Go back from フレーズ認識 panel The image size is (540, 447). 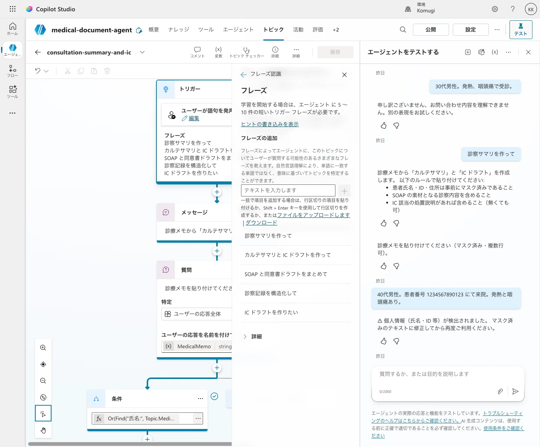244,74
